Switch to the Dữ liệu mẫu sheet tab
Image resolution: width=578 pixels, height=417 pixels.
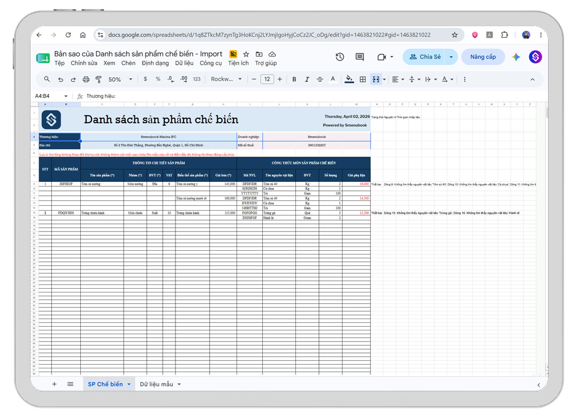click(x=160, y=384)
